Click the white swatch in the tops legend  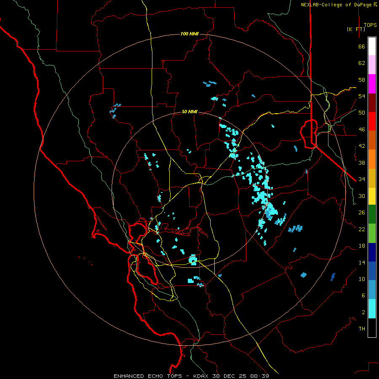tap(372, 46)
